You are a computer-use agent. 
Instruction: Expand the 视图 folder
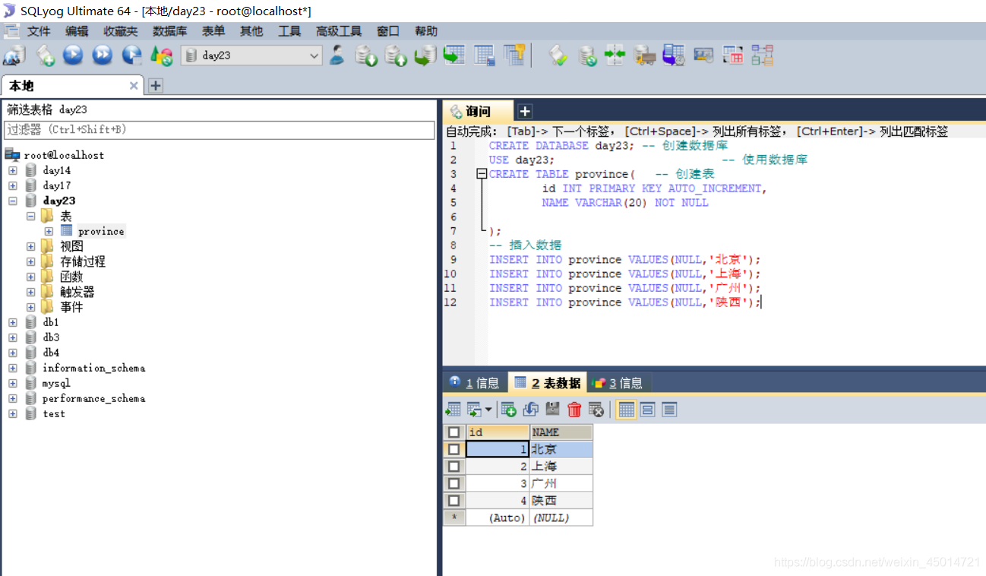[x=30, y=246]
